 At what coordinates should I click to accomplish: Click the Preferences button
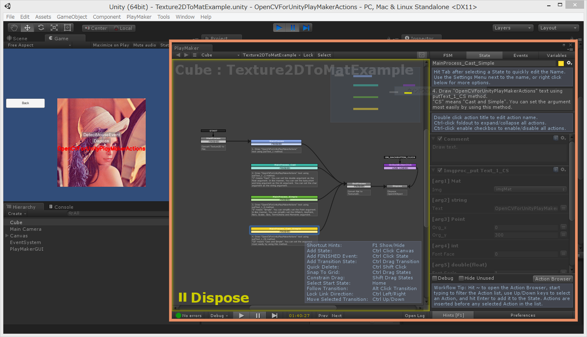[x=523, y=315]
